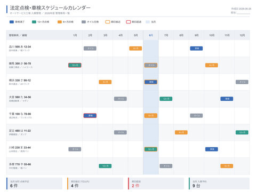Open June 6-month chip for 千葉 100
The height and width of the screenshot is (192, 256).
pyautogui.click(x=151, y=116)
